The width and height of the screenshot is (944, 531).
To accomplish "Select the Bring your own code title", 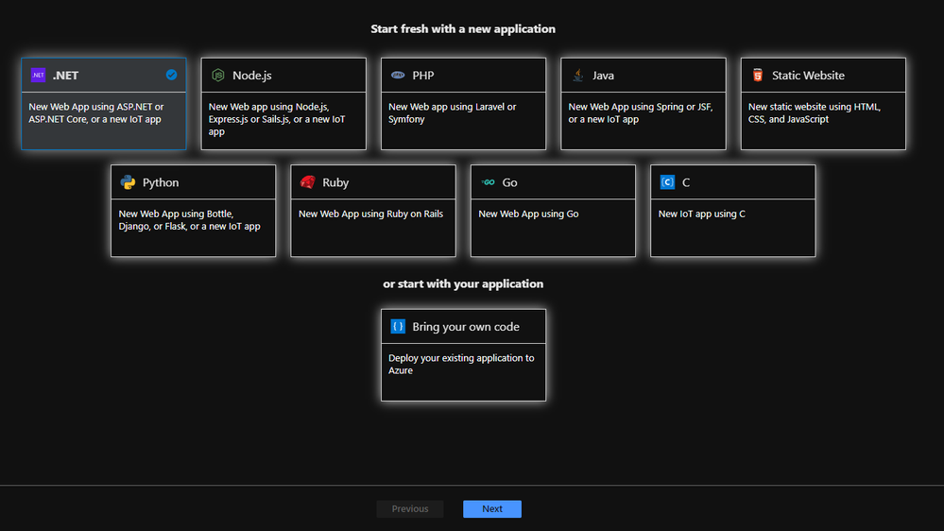I will tap(466, 326).
